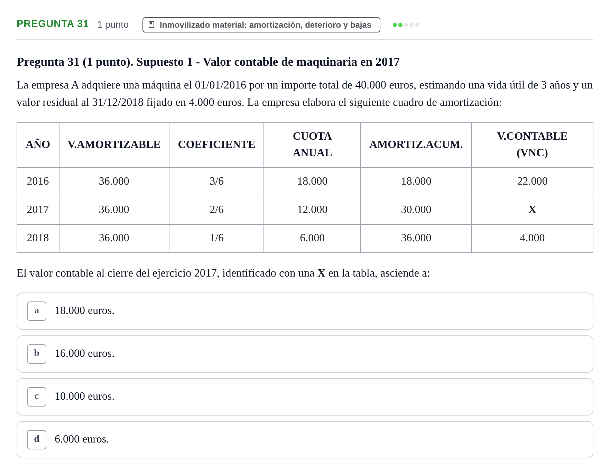Viewport: 610px width, 475px height.
Task: Click the green difficulty dots indicator
Action: click(x=406, y=25)
